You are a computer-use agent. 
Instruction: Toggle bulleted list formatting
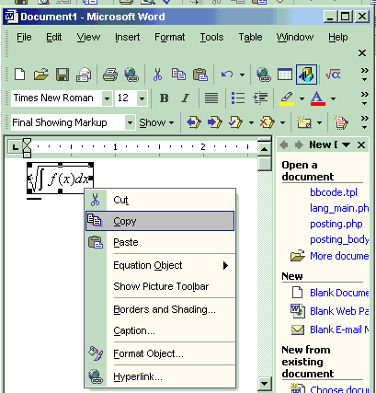click(x=238, y=98)
